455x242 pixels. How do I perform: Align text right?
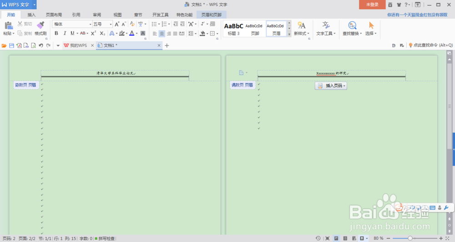pyautogui.click(x=169, y=34)
